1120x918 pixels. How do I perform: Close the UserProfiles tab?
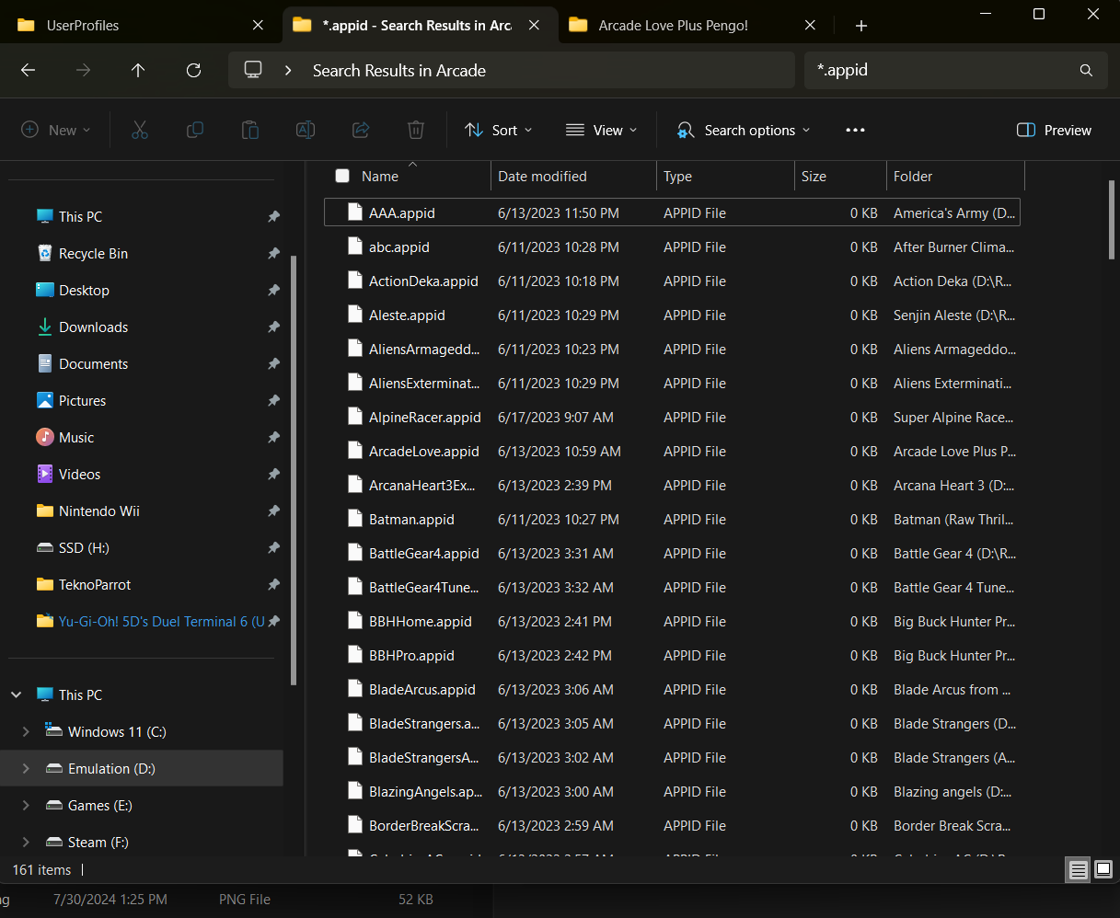coord(259,25)
